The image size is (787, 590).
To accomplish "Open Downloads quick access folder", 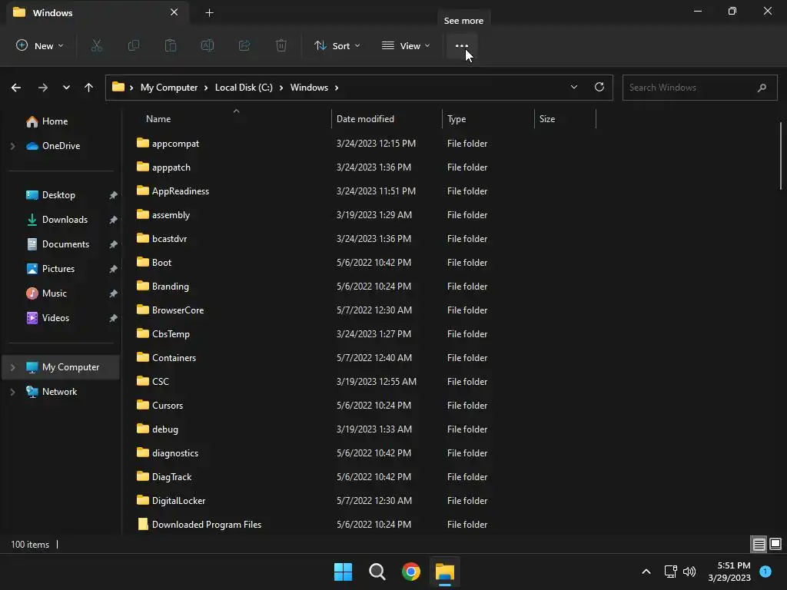I will pos(65,220).
